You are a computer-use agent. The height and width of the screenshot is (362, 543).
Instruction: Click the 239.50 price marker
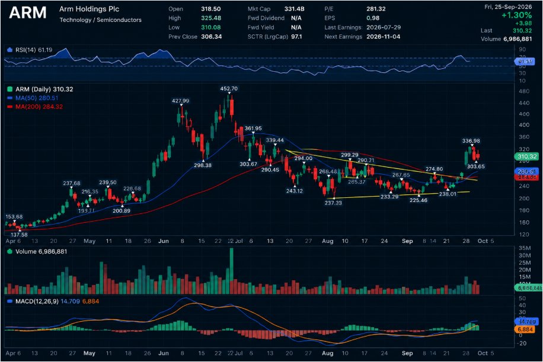tap(108, 182)
